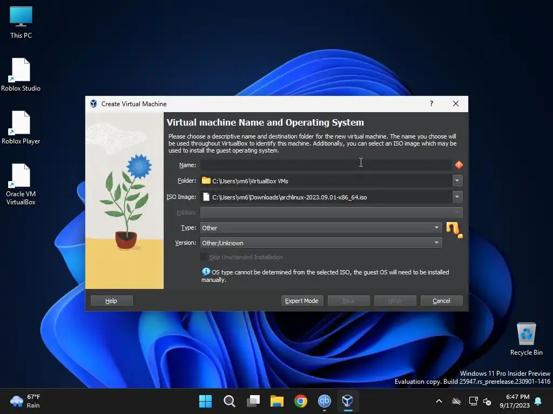
Task: Close the Create Virtual Machine dialog
Action: click(456, 103)
